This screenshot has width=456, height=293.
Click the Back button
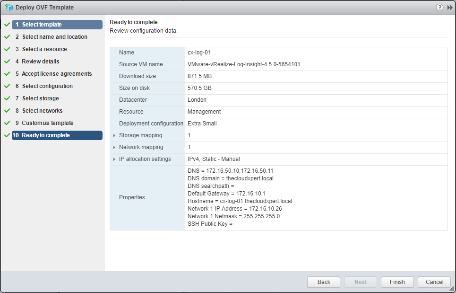tap(324, 282)
